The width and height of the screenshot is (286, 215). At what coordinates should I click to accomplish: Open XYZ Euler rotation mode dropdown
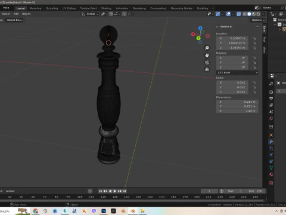(x=237, y=73)
